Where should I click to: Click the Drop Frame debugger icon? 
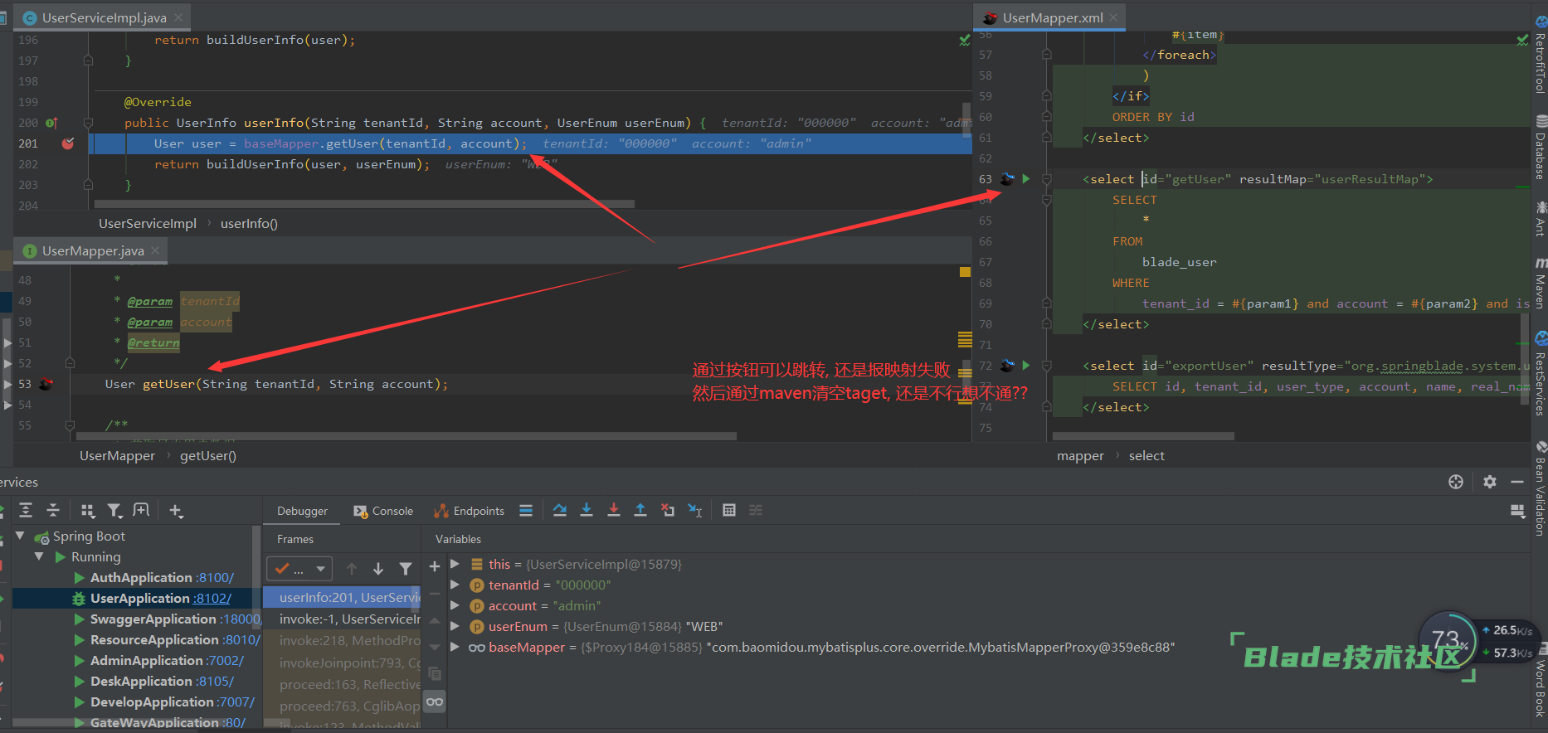[668, 510]
